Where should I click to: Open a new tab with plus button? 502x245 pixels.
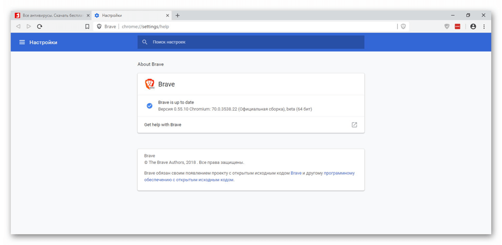178,16
